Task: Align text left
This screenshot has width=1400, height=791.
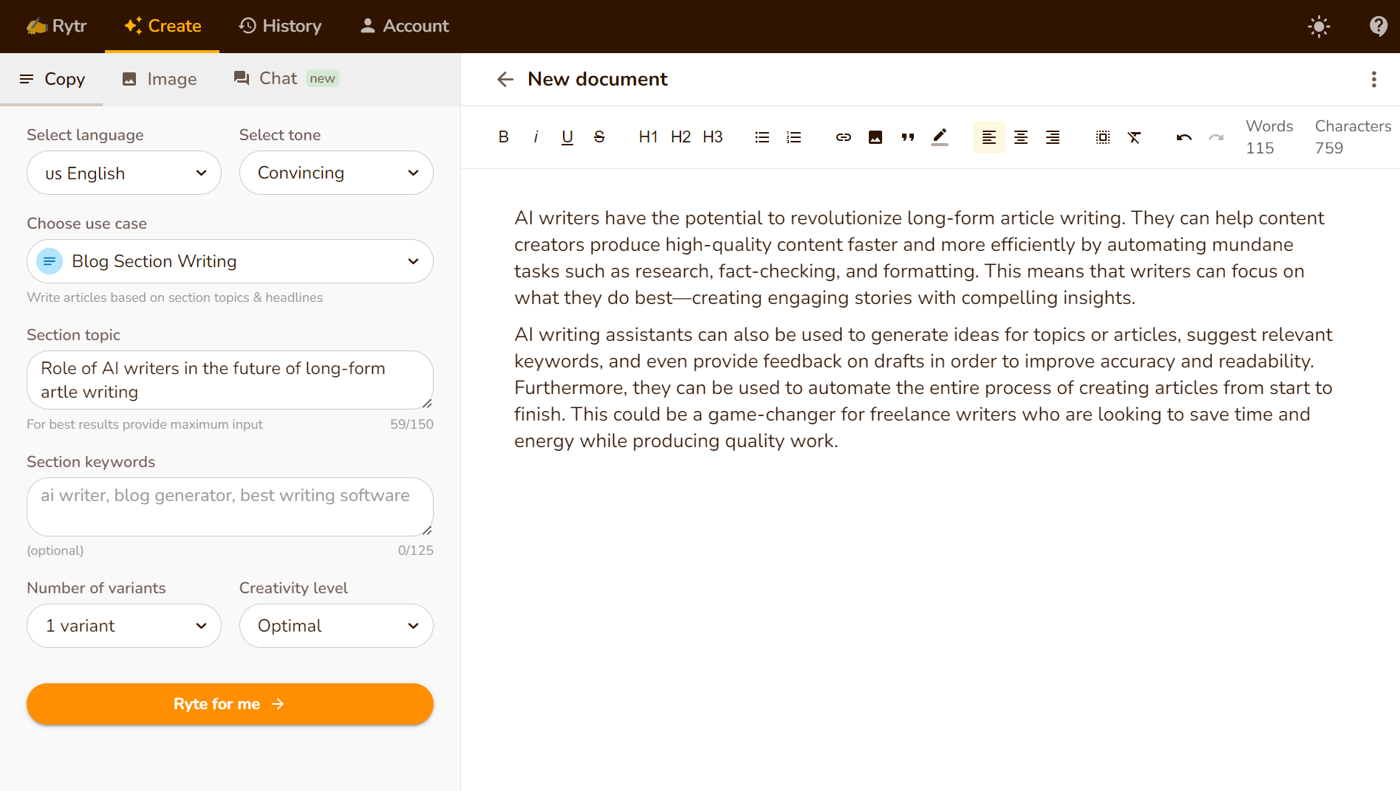Action: pyautogui.click(x=988, y=137)
